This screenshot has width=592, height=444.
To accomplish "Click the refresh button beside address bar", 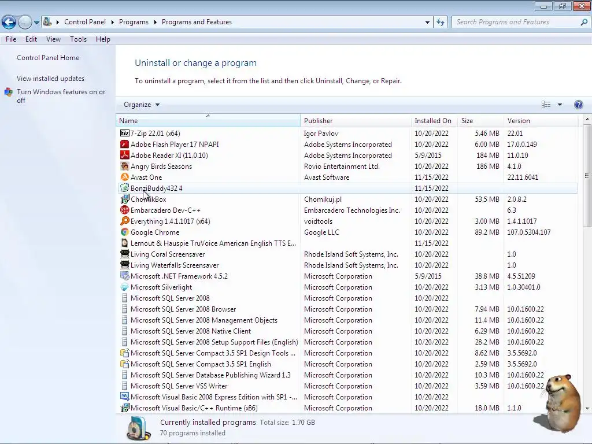I will click(x=441, y=23).
